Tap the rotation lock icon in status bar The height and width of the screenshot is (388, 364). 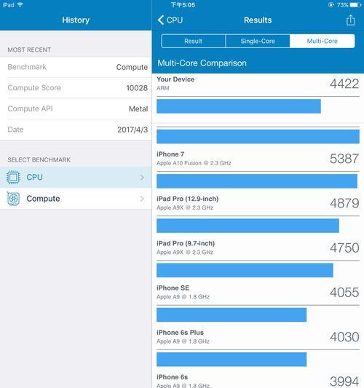click(x=331, y=4)
